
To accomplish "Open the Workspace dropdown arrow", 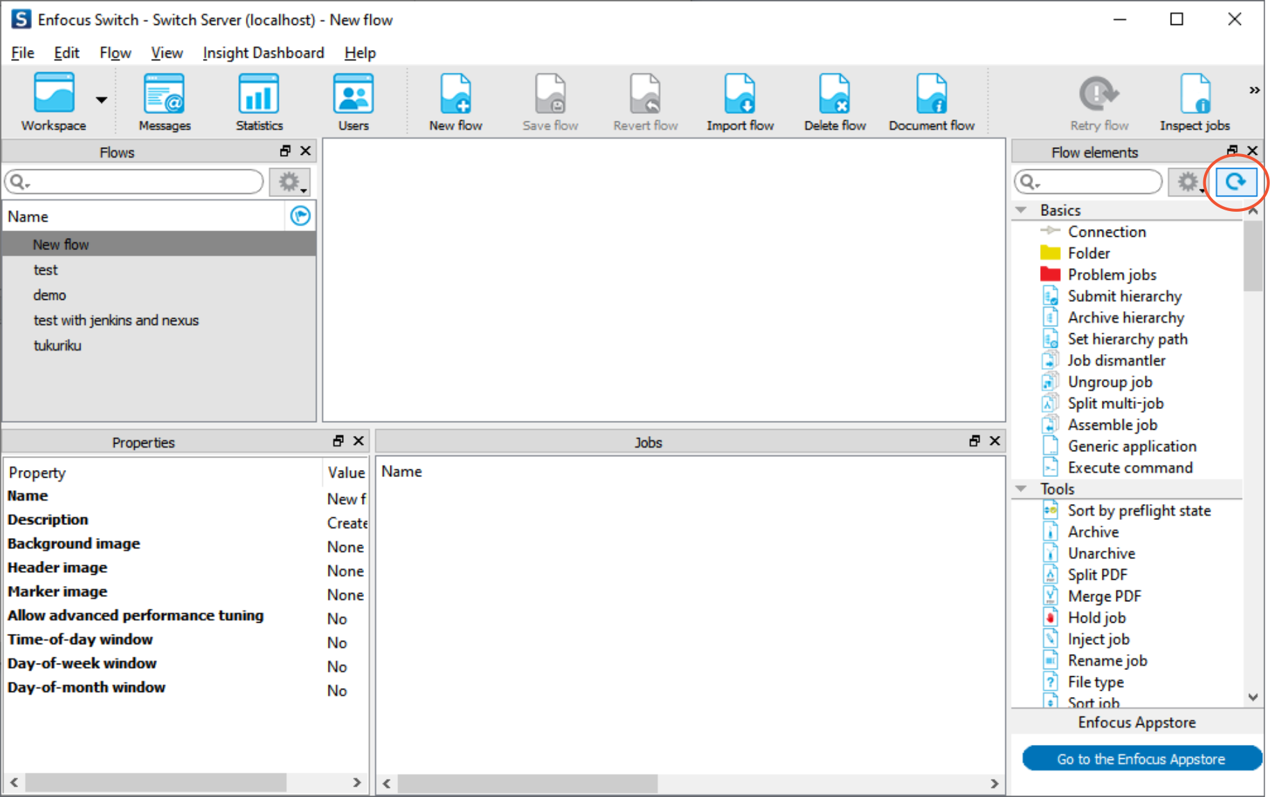I will click(x=100, y=99).
